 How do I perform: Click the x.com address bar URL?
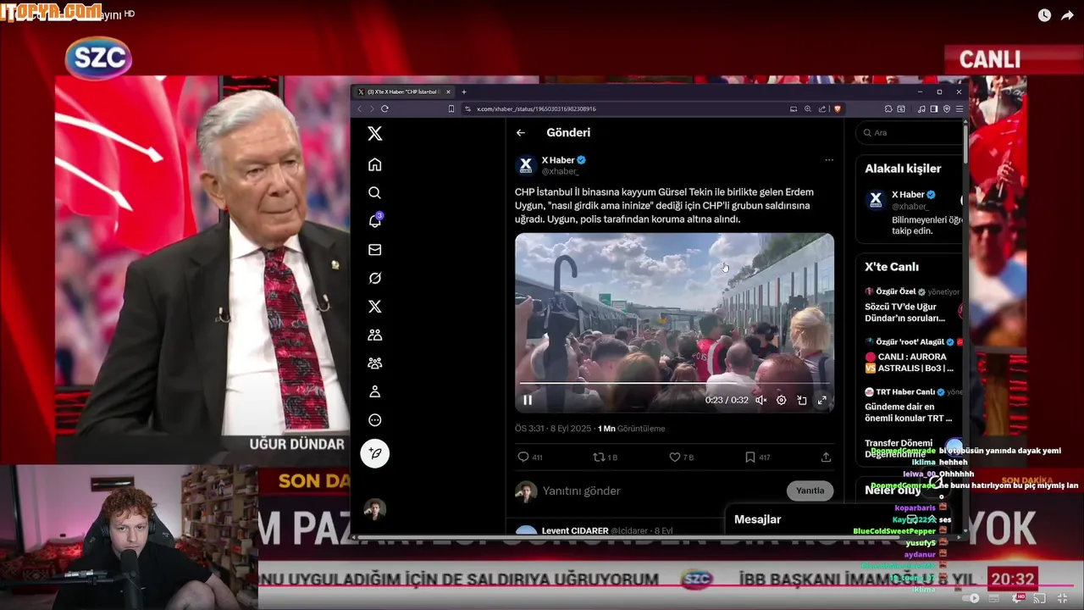pyautogui.click(x=536, y=108)
